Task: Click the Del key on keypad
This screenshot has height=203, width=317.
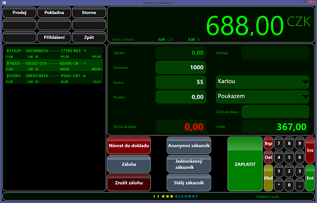Action: point(268,157)
